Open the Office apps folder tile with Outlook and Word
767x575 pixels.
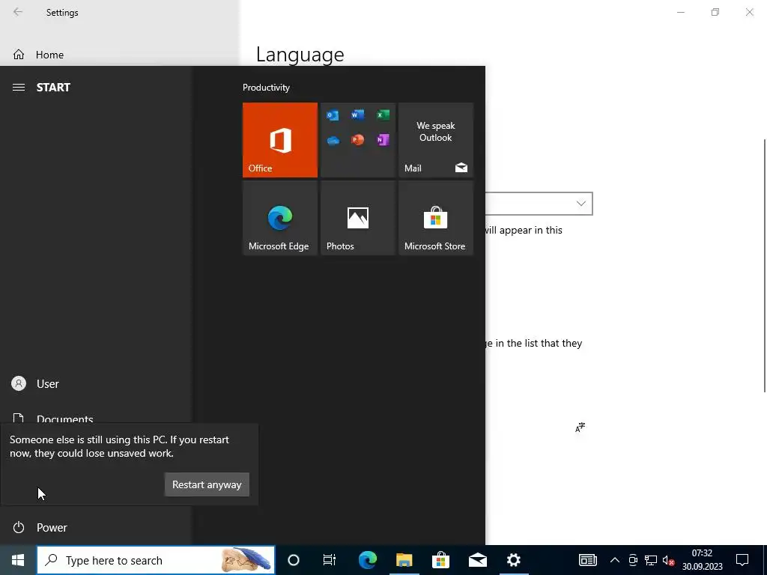pos(357,140)
